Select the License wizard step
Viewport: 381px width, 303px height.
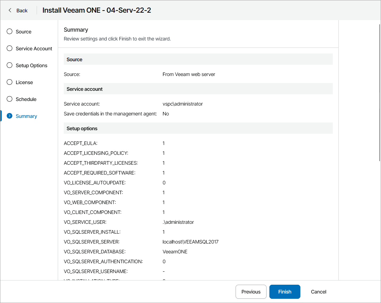click(24, 82)
